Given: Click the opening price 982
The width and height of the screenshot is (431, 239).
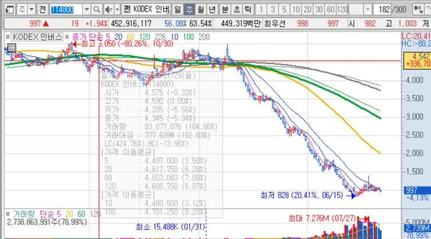Looking at the screenshot, I should pos(370,24).
